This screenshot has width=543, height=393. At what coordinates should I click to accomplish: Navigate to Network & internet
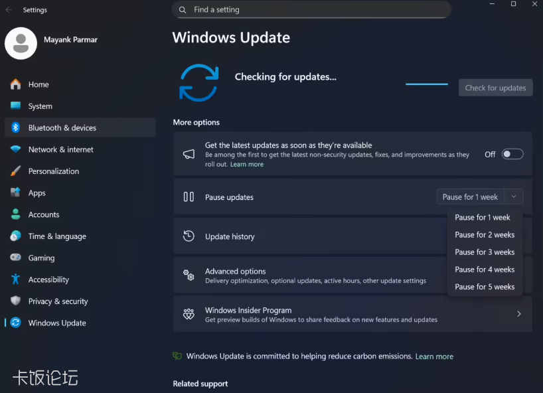(x=80, y=149)
